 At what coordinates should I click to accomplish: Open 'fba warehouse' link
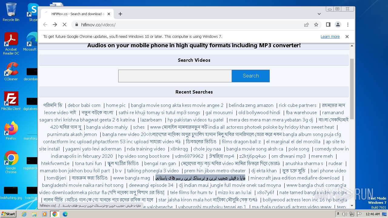click(x=301, y=113)
